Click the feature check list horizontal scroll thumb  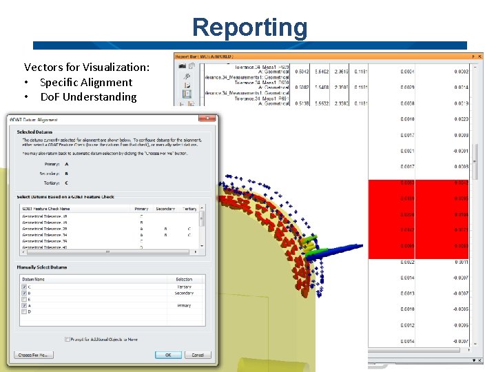pyautogui.click(x=108, y=252)
